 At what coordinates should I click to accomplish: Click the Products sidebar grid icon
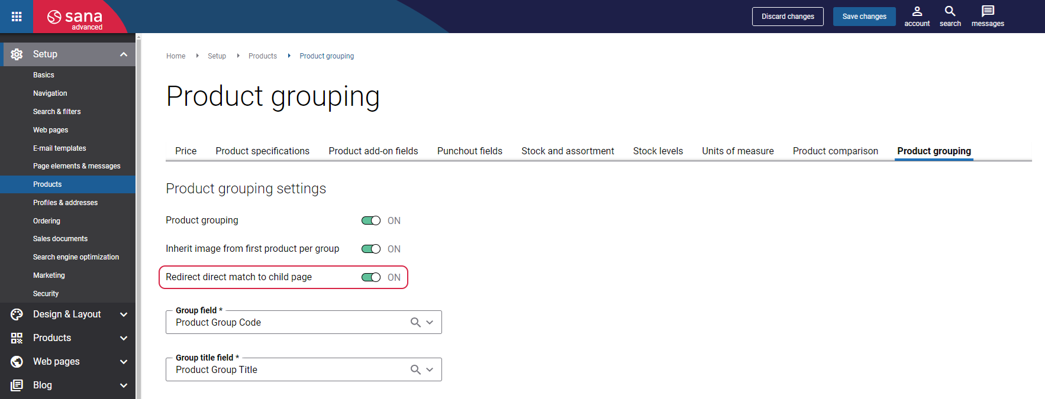[17, 338]
